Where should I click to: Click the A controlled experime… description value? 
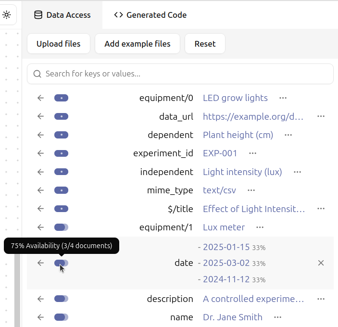[253, 299]
